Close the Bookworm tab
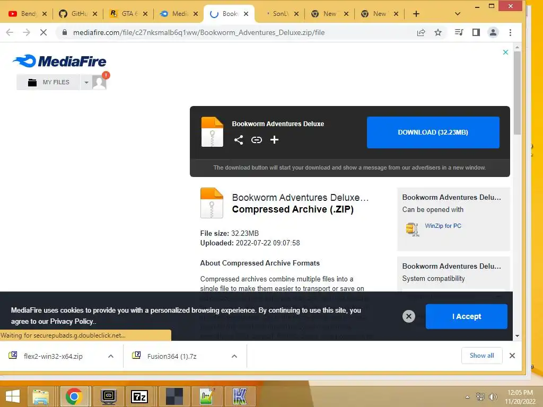Image resolution: width=543 pixels, height=407 pixels. [x=246, y=14]
